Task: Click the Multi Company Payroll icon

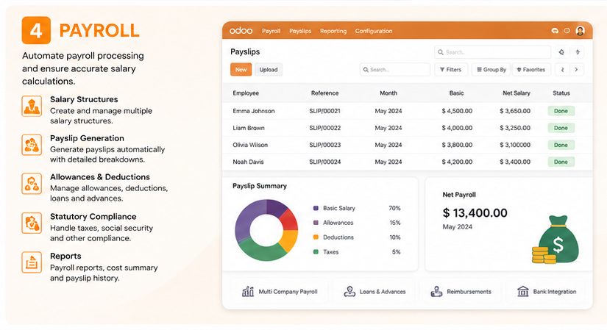Action: point(248,291)
